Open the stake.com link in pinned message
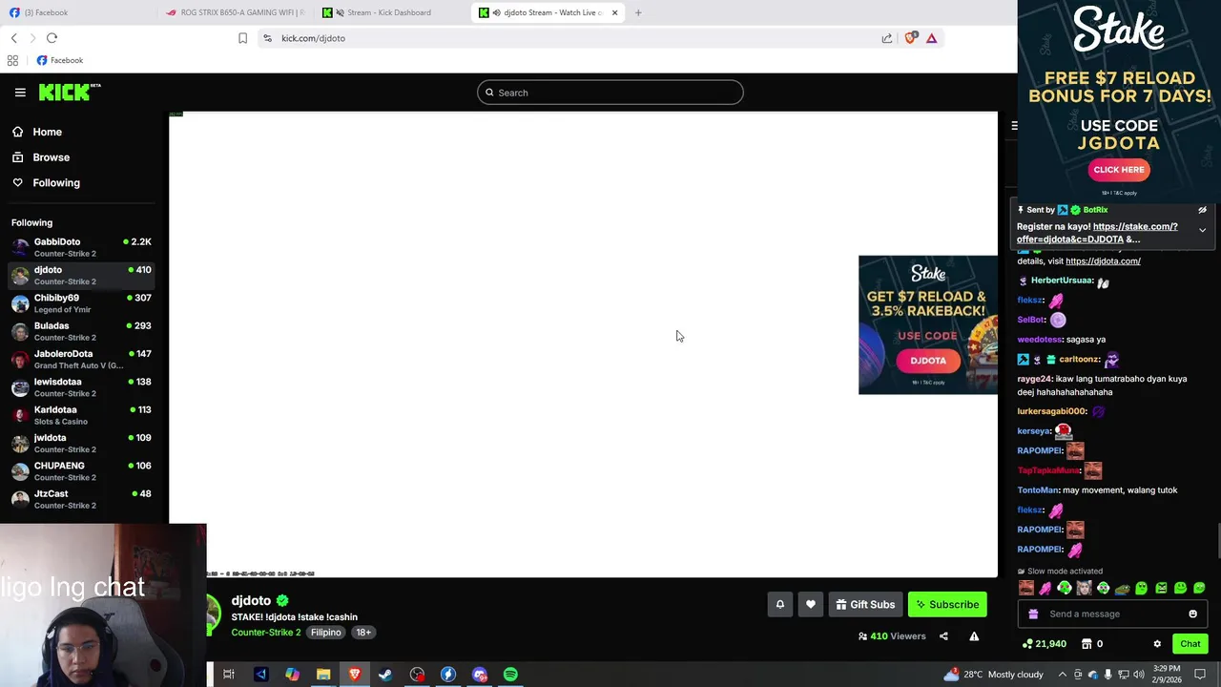 [x=1097, y=233]
